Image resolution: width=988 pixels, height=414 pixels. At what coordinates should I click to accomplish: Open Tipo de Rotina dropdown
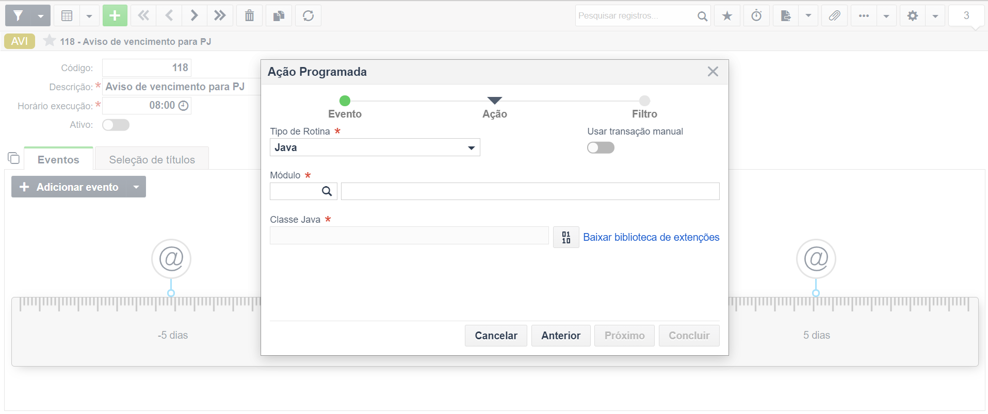375,147
